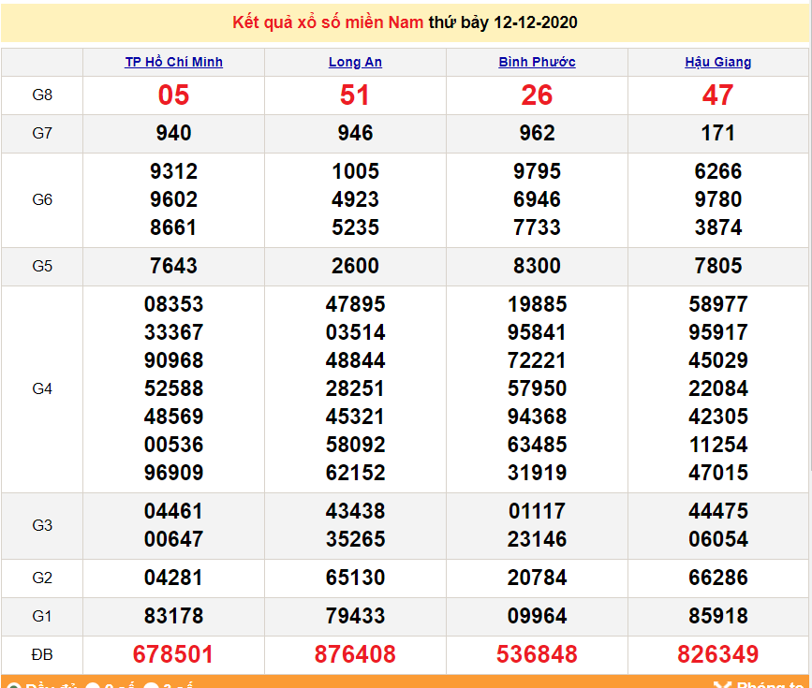Click the red G8 number 05
The width and height of the screenshot is (812, 688).
(x=173, y=95)
